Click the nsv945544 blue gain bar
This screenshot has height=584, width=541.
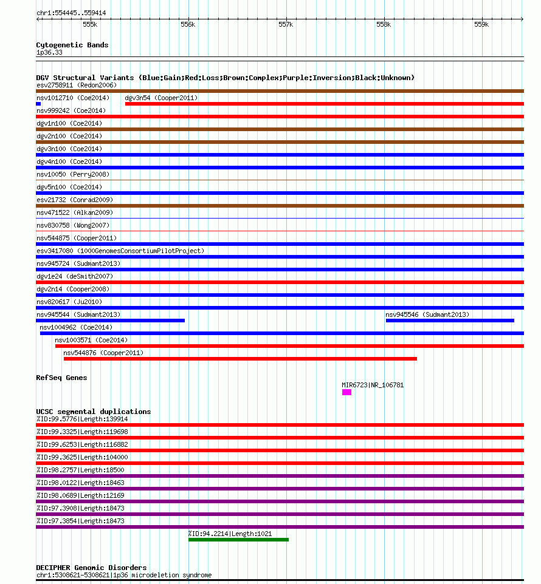click(111, 321)
